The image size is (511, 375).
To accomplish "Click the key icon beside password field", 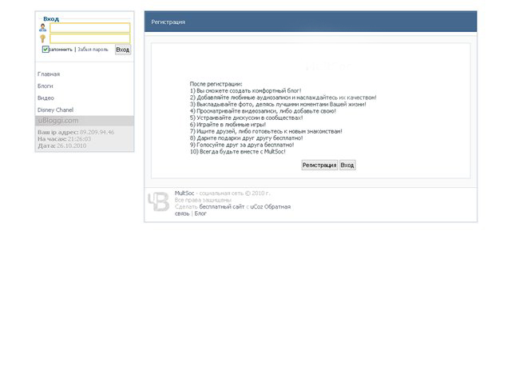I will click(42, 38).
